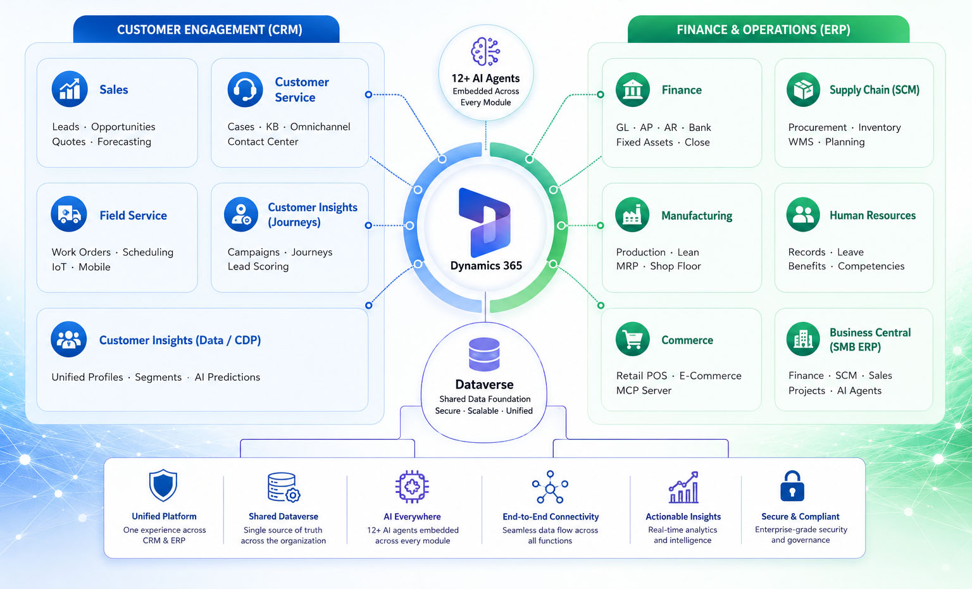Click the Sales bar chart icon
Image resolution: width=972 pixels, height=589 pixels.
pos(70,89)
